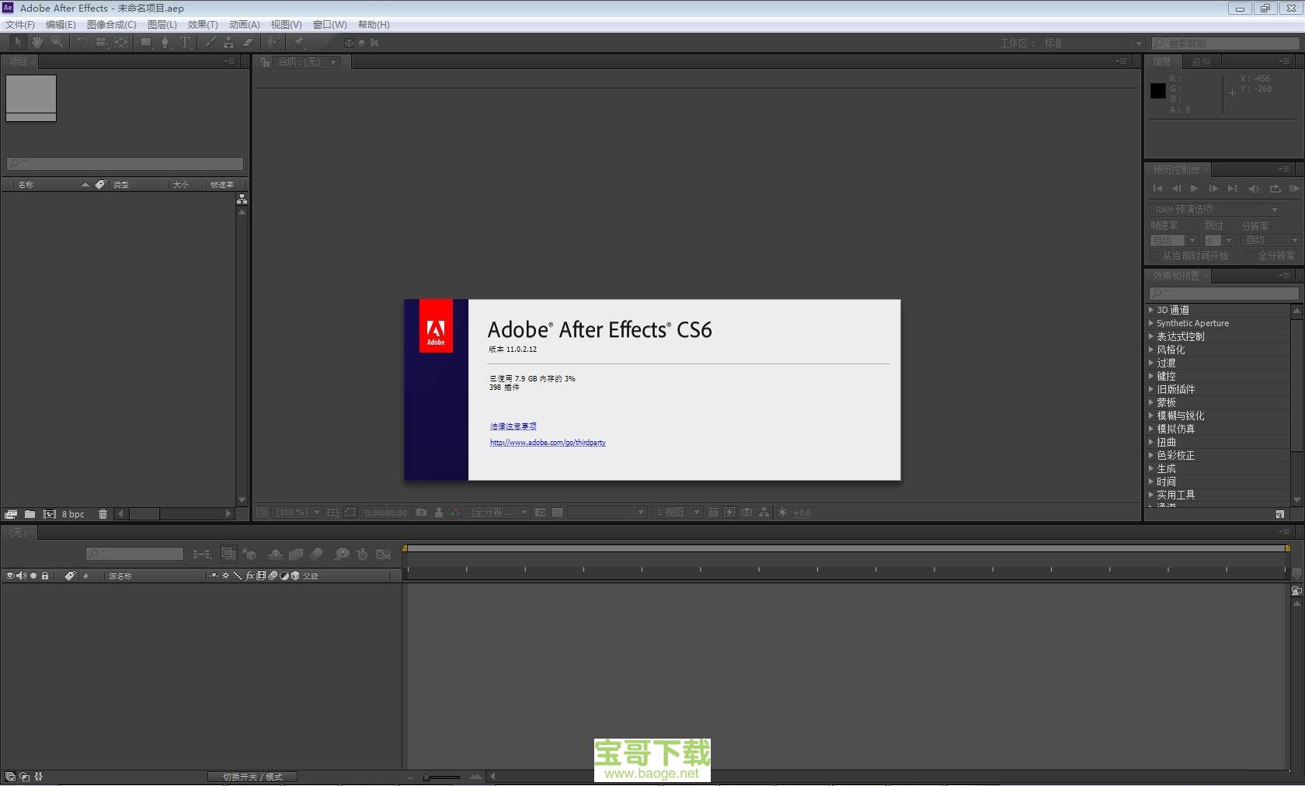Select the Hand tool
Image resolution: width=1305 pixels, height=786 pixels.
(37, 43)
